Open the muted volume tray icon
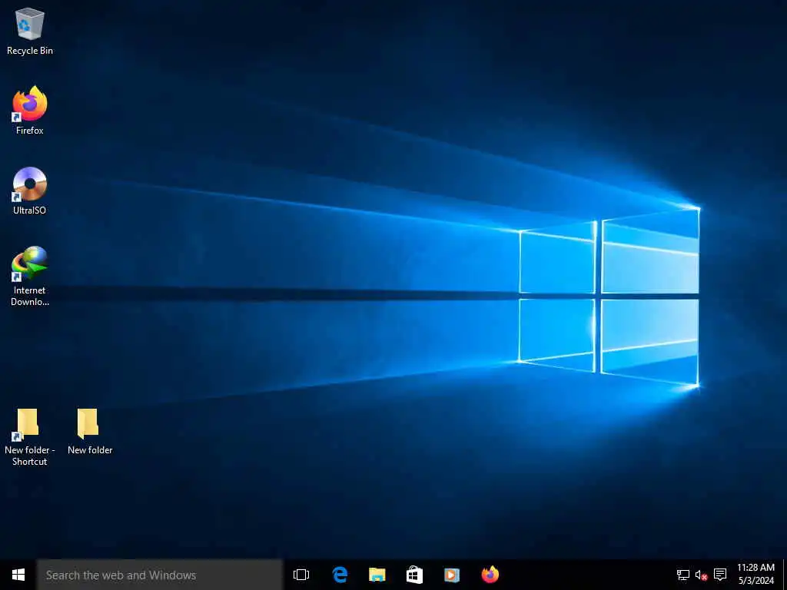The image size is (787, 590). (x=701, y=575)
